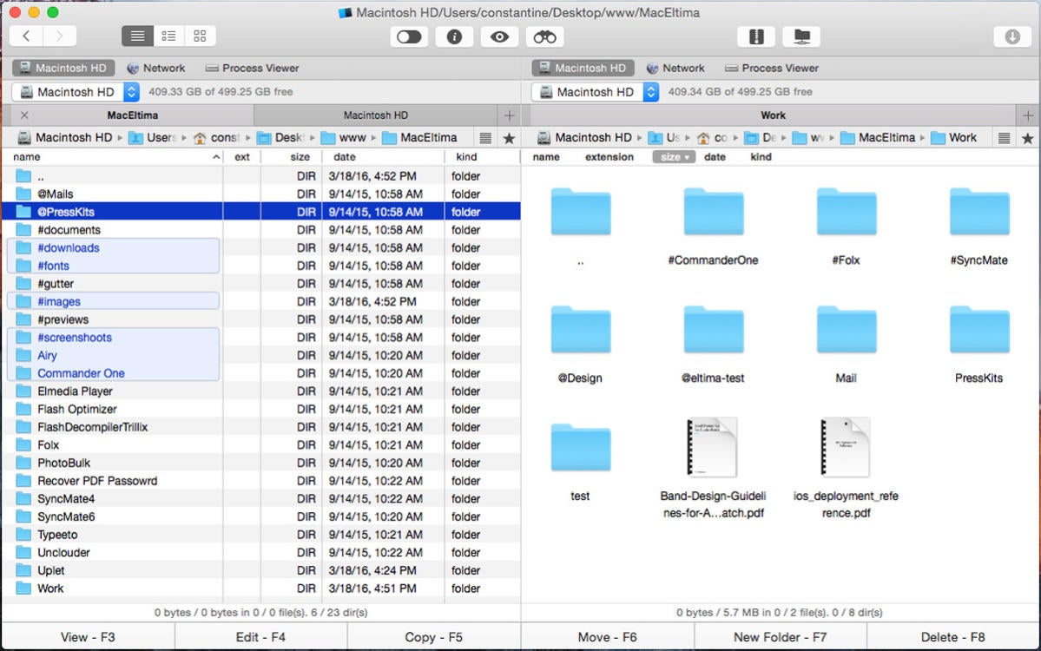This screenshot has height=651, width=1041.
Task: Select the Work tab in right pane
Action: (773, 115)
